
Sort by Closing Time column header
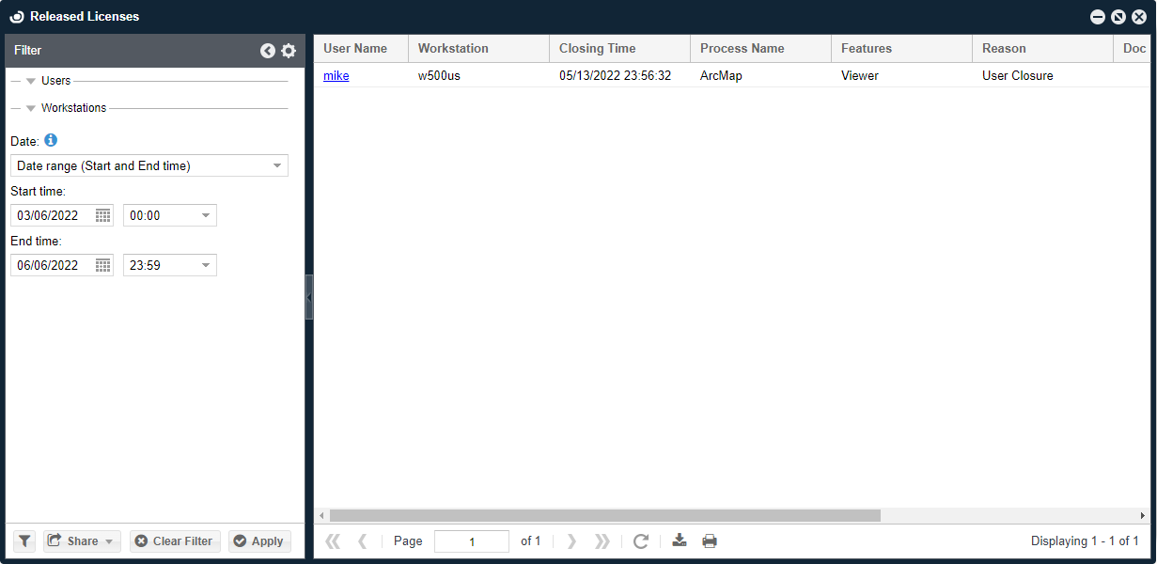597,49
